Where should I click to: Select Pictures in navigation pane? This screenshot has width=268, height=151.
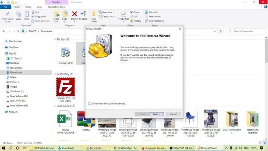[x=14, y=82]
